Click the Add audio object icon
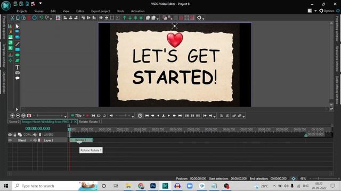Image resolution: width=341 pixels, height=191 pixels. tap(11, 42)
